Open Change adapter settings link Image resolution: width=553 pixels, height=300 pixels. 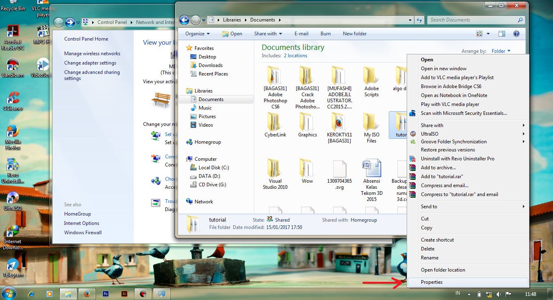[x=90, y=63]
